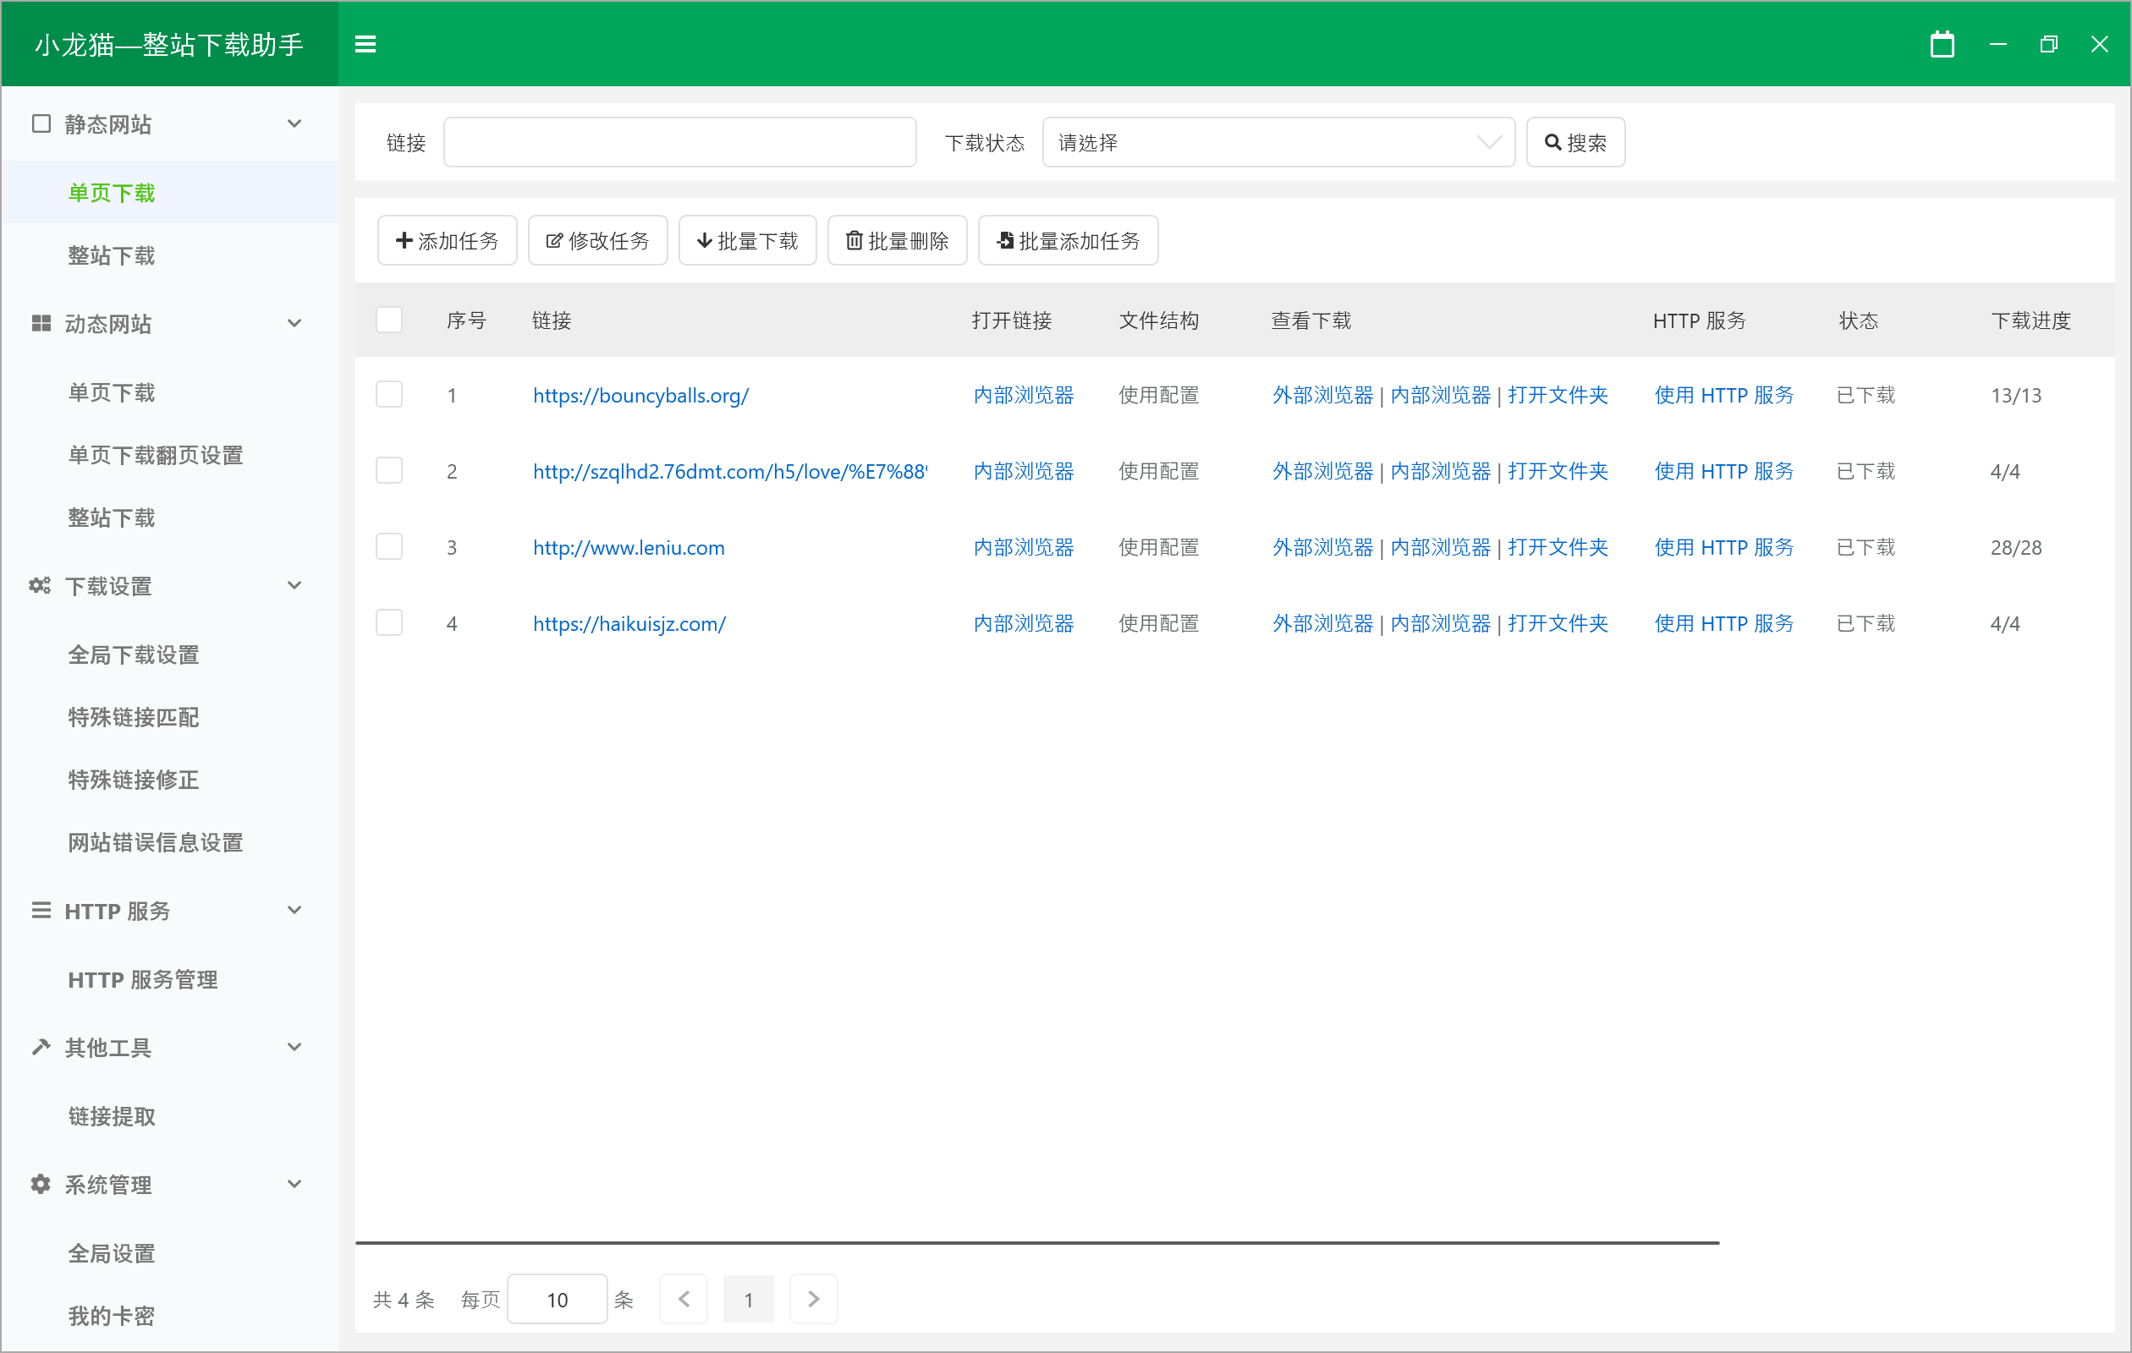The image size is (2132, 1353).
Task: Open the https://bouncyballs.org/ link
Action: tap(641, 396)
